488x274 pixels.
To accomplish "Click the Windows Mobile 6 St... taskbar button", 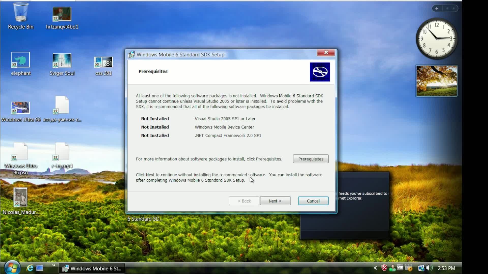I will click(92, 268).
